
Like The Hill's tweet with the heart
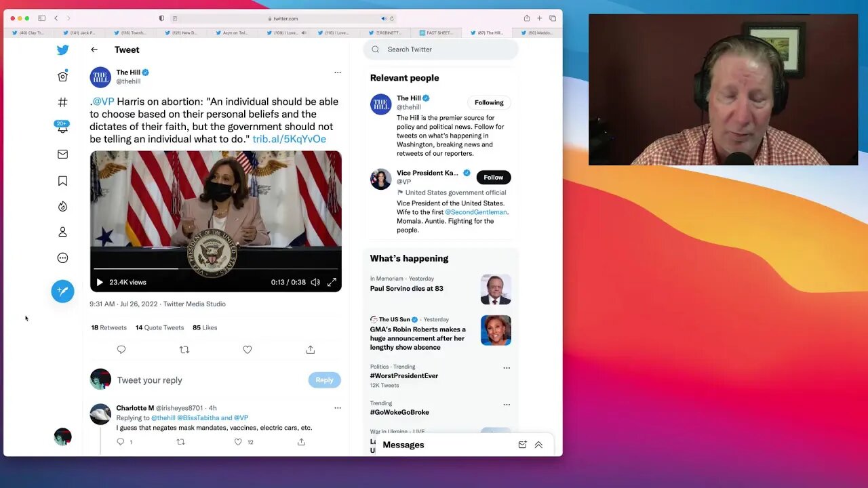coord(248,350)
